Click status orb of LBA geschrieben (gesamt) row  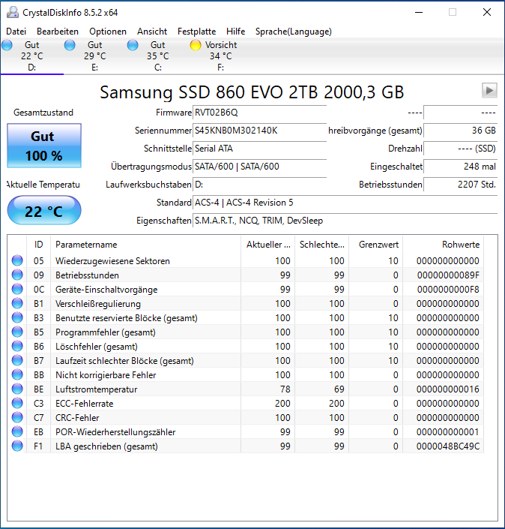[17, 446]
